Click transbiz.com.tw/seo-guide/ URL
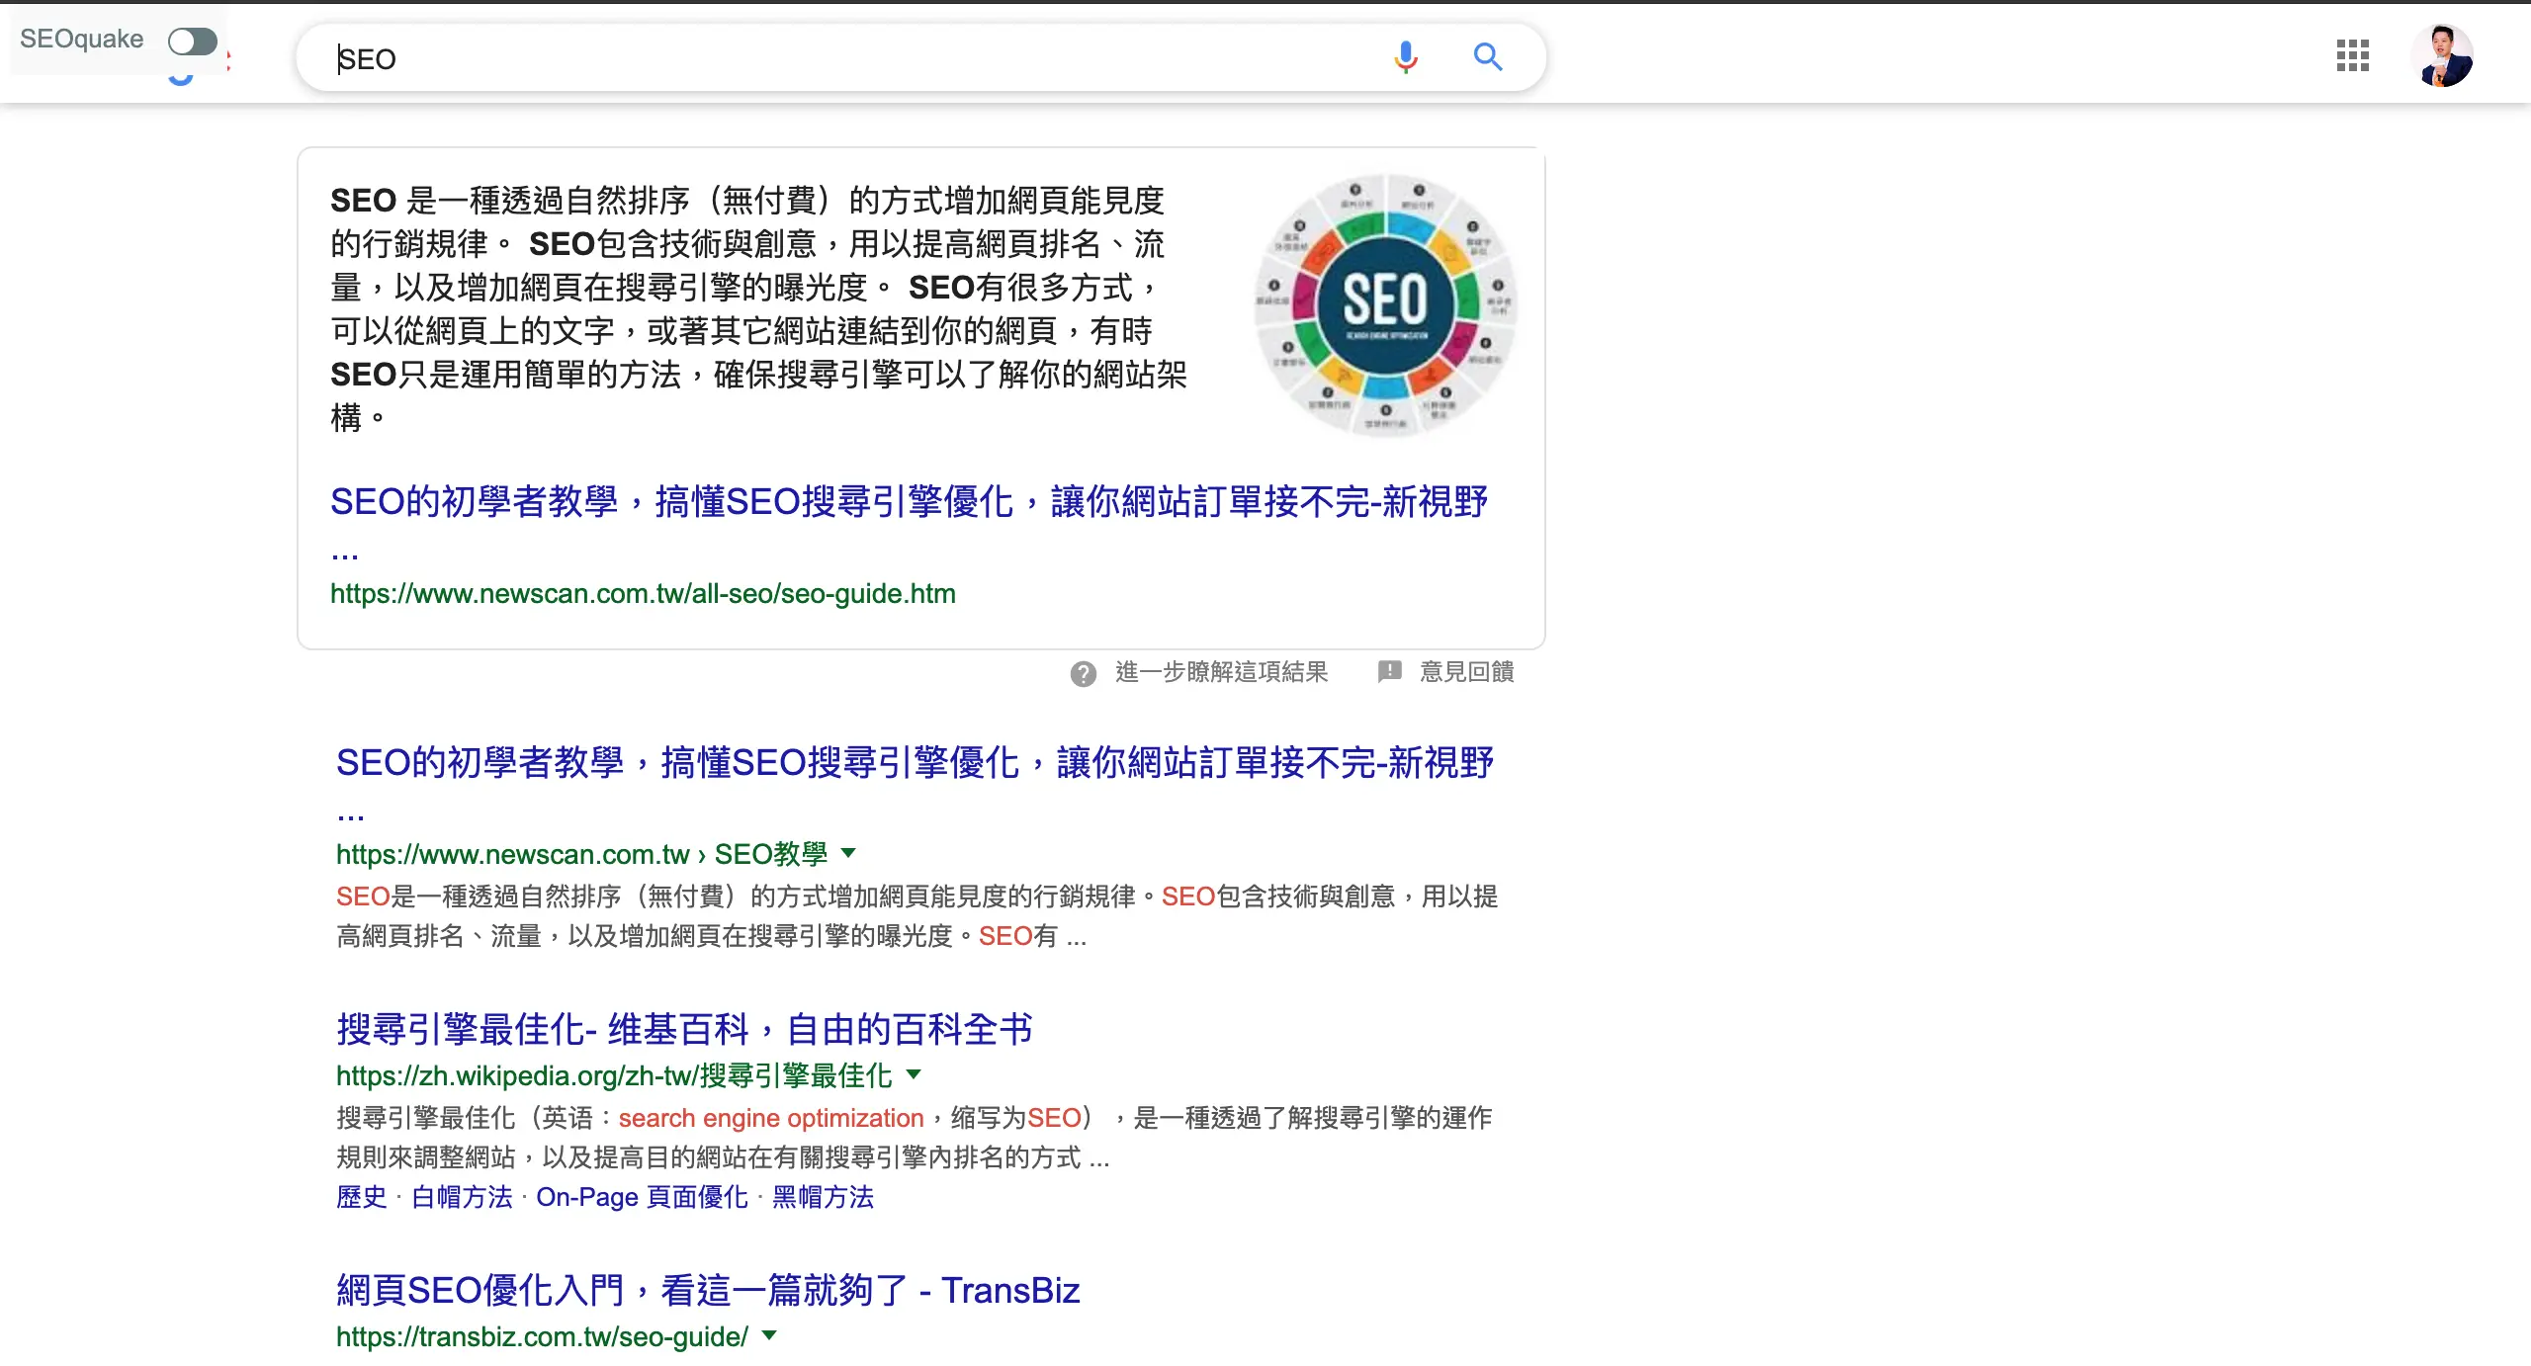This screenshot has width=2531, height=1366. click(x=542, y=1337)
